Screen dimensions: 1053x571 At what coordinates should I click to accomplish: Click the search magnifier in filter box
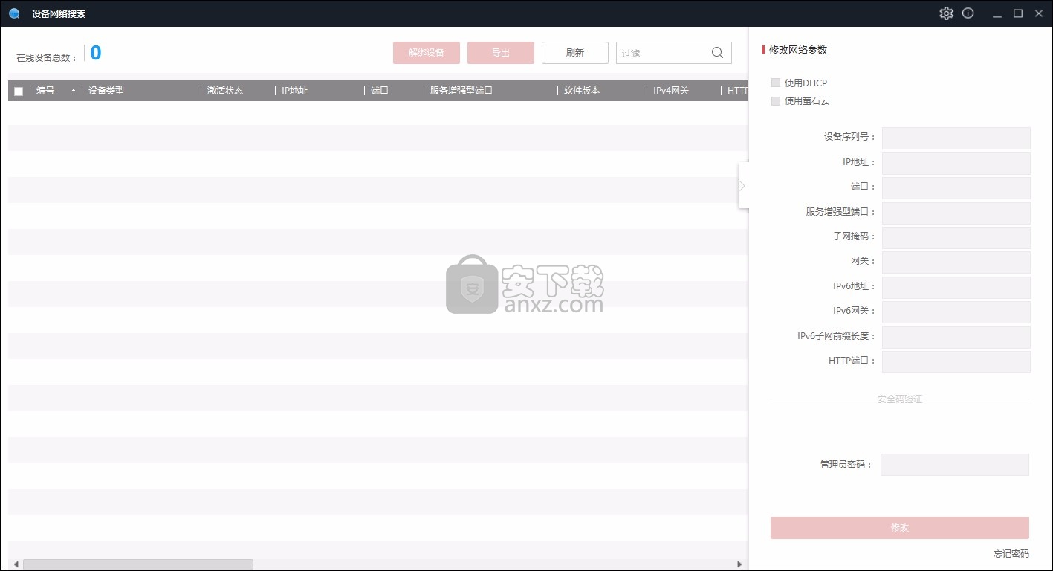[717, 53]
